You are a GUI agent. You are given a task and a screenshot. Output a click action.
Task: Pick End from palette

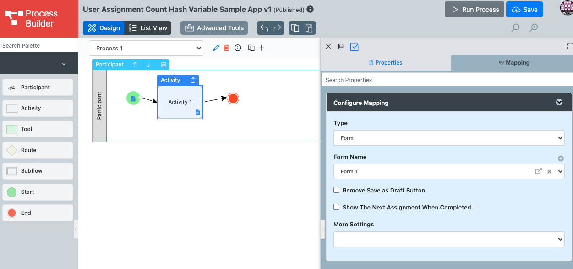point(38,213)
